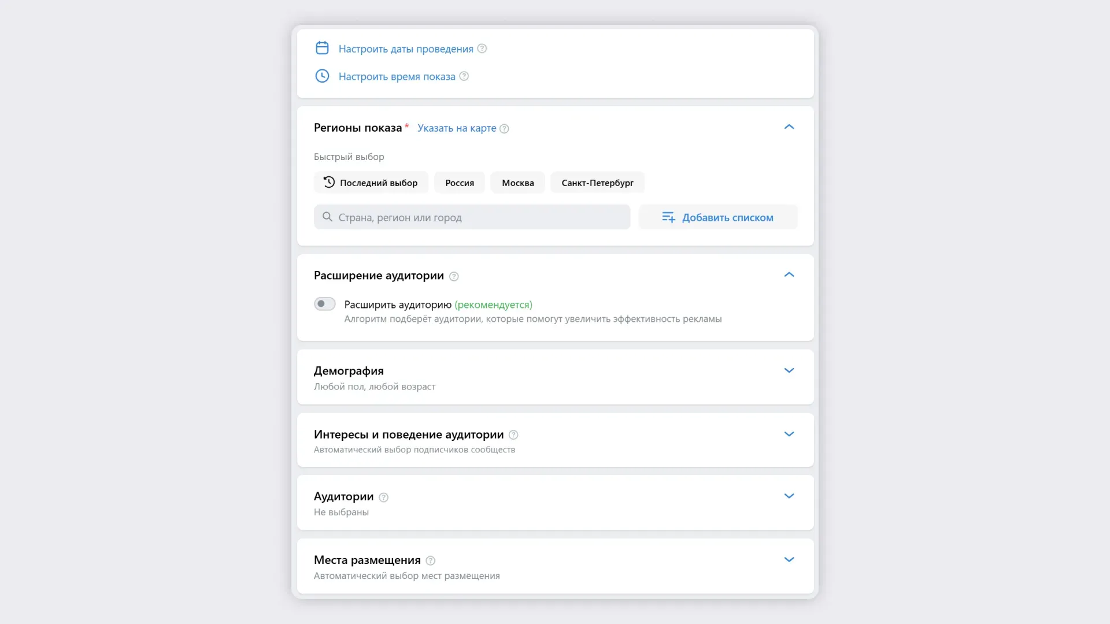Click the calendar icon for campaign dates
The image size is (1110, 624).
click(322, 48)
